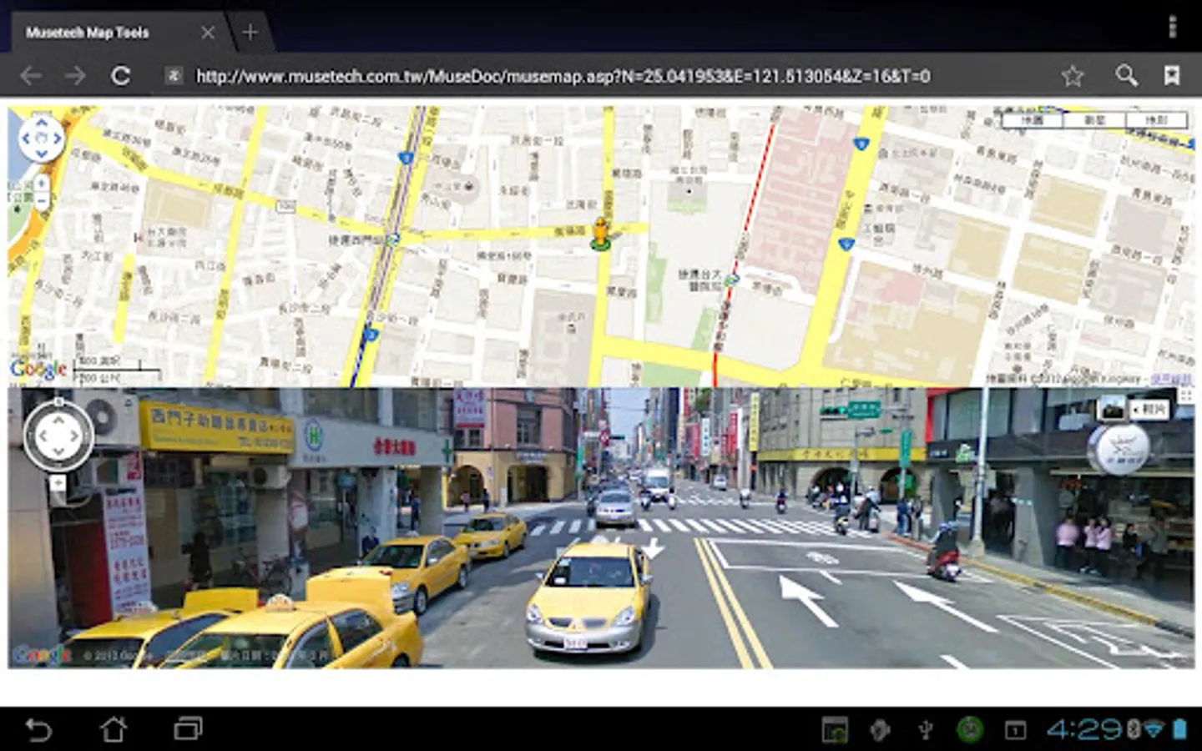Reload the current map page
The height and width of the screenshot is (751, 1202).
[121, 76]
